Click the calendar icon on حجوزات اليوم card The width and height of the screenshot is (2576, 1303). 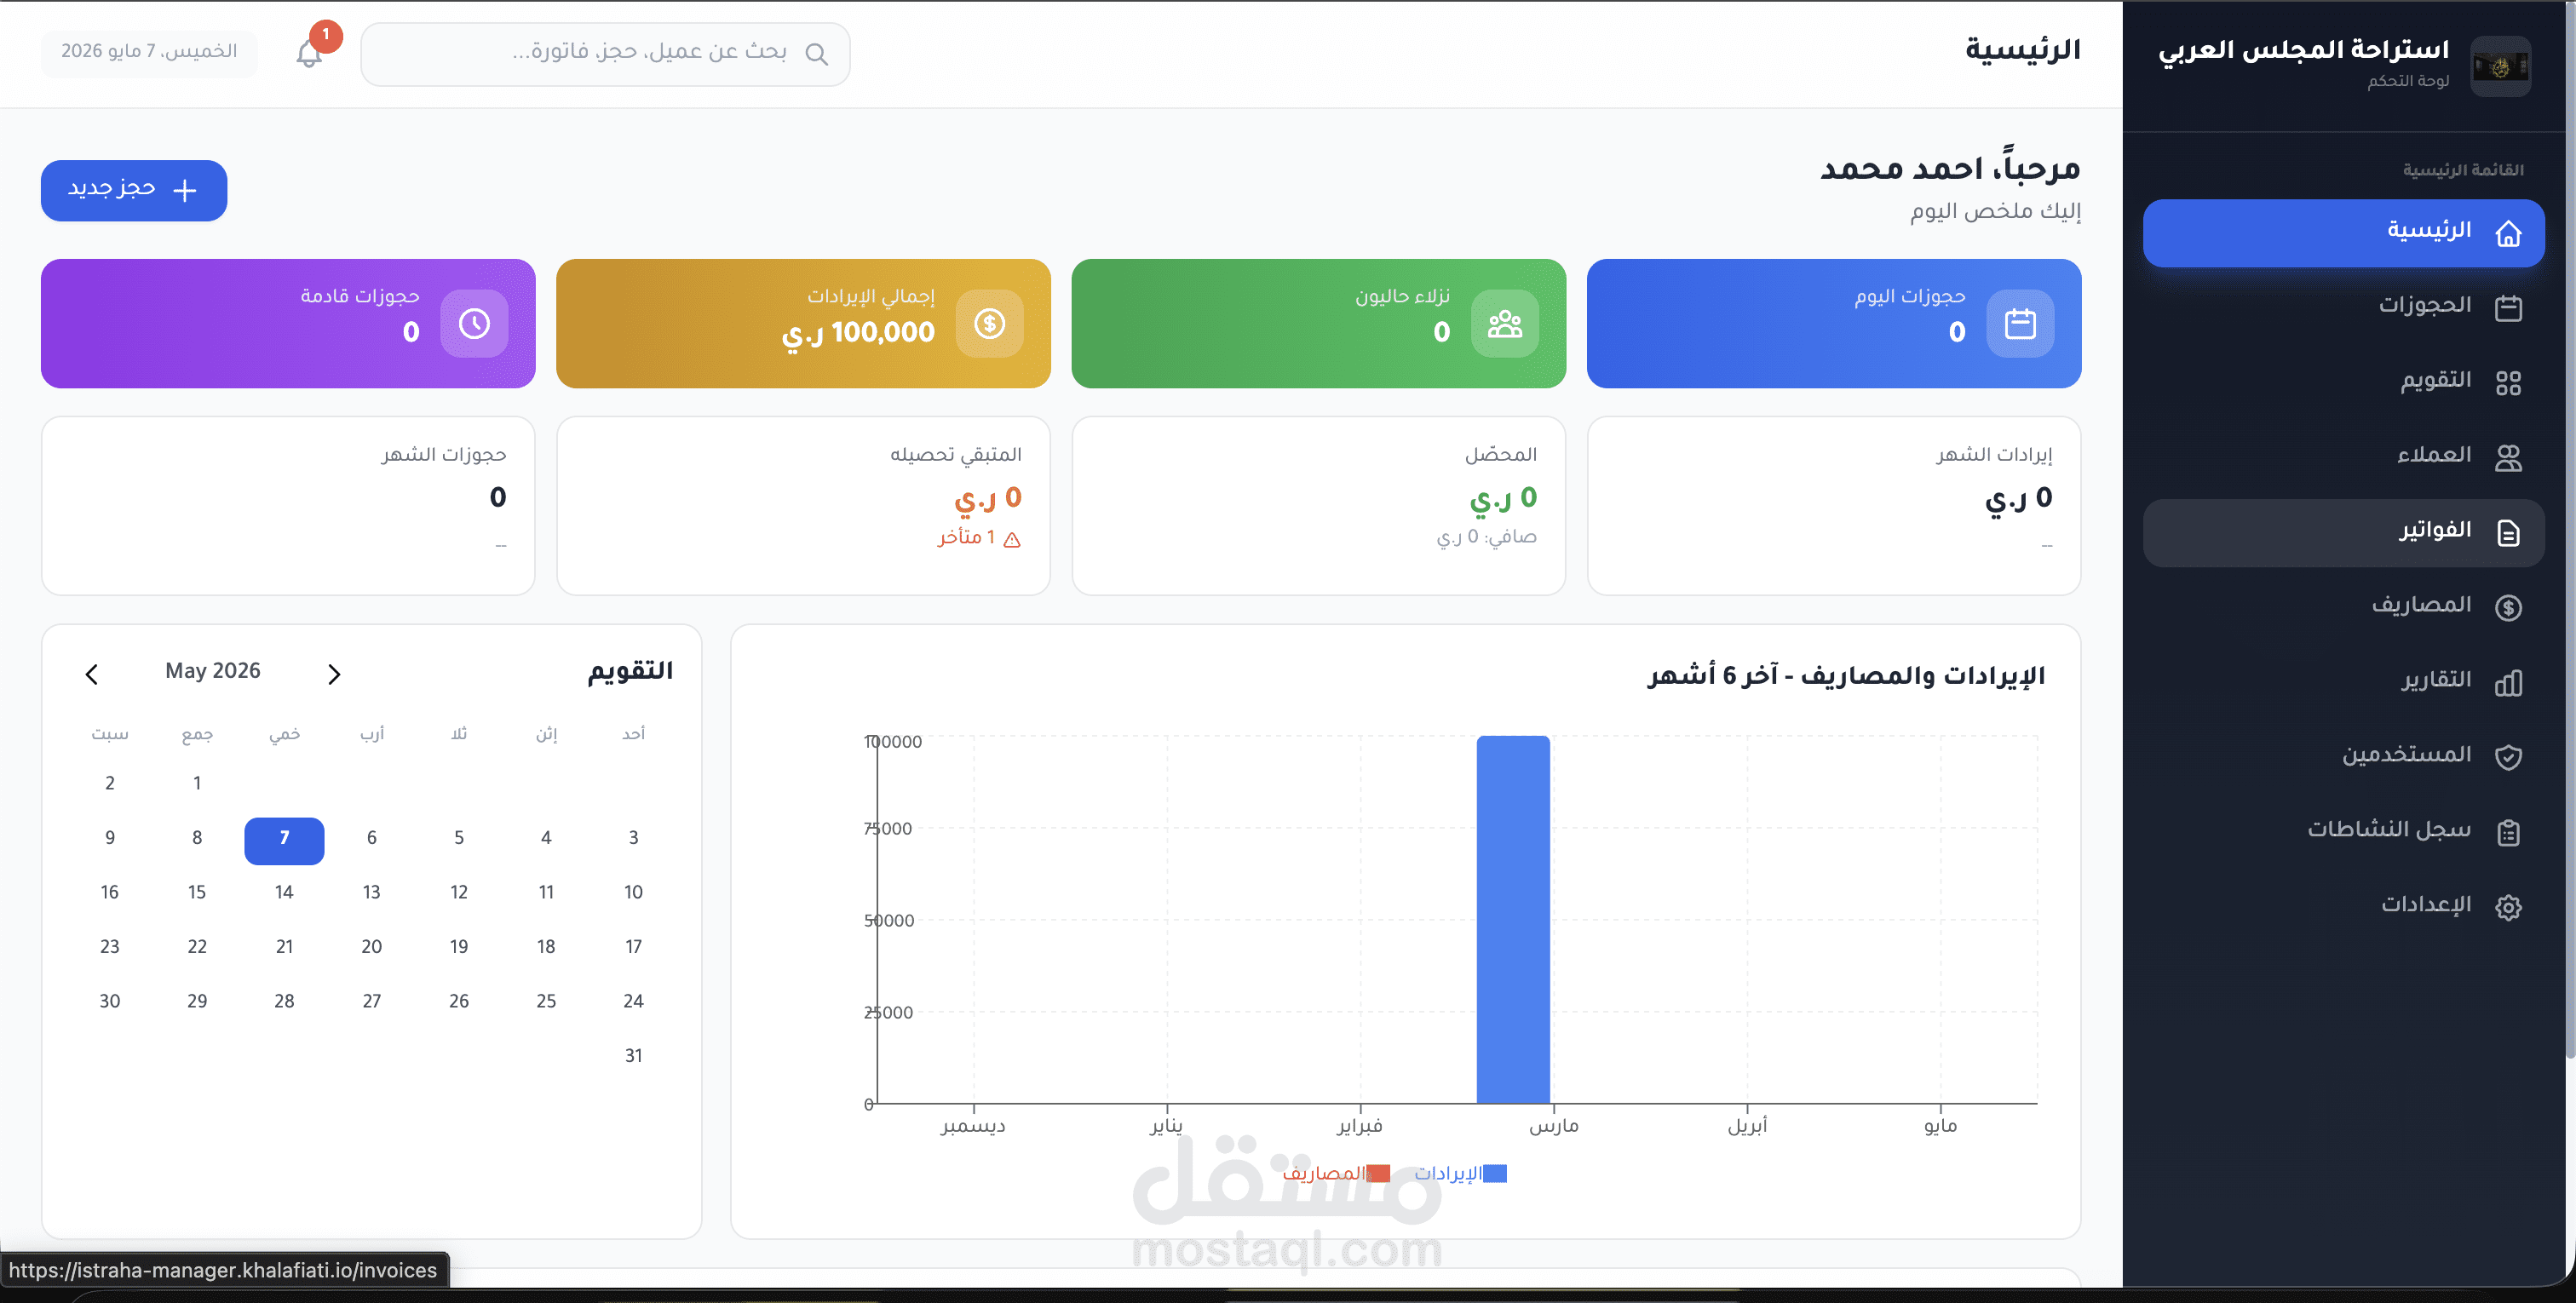2019,324
